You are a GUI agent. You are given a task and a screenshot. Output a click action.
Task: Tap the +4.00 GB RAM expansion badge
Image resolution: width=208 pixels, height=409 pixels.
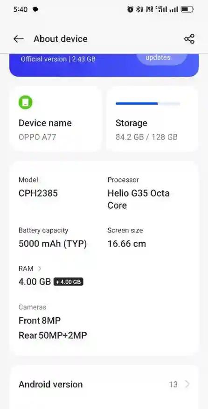coord(69,282)
